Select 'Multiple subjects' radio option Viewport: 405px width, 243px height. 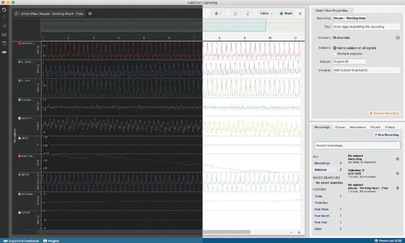point(335,53)
